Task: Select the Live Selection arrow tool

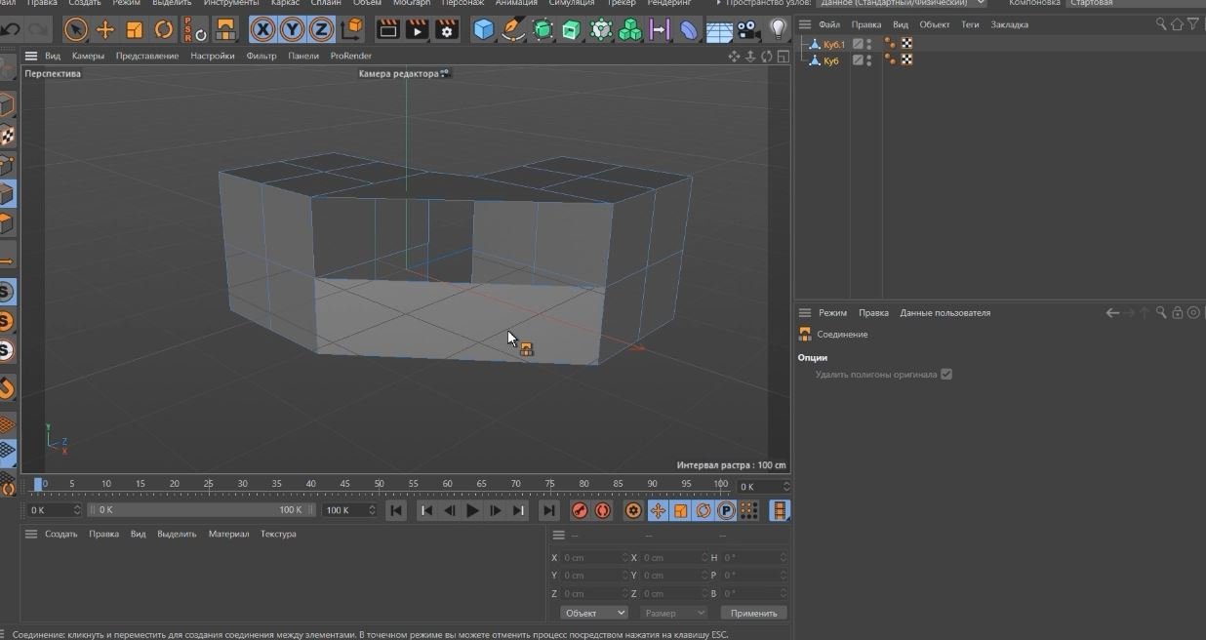Action: point(76,30)
